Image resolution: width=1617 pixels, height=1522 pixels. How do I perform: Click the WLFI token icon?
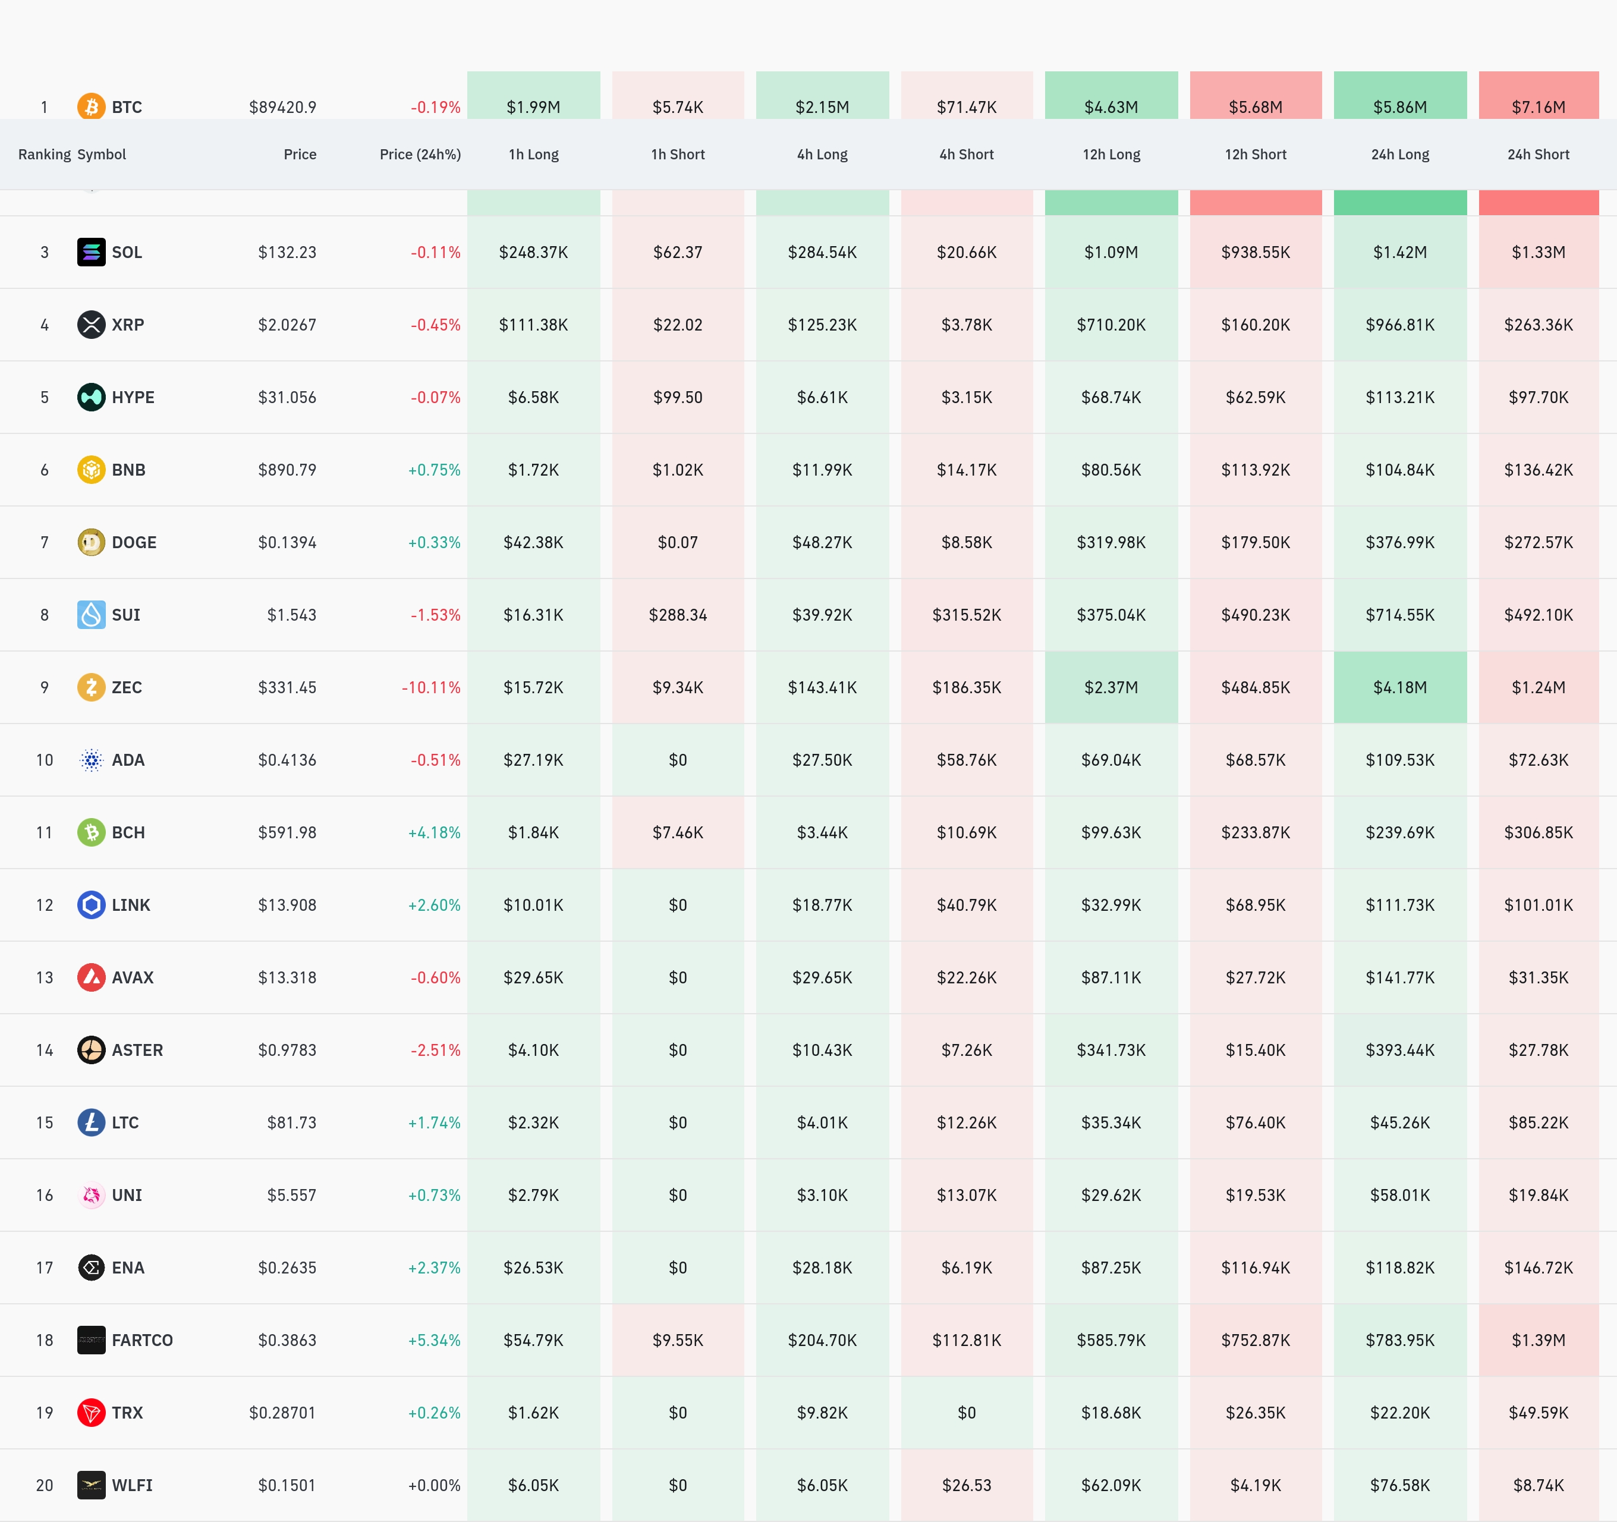click(91, 1485)
